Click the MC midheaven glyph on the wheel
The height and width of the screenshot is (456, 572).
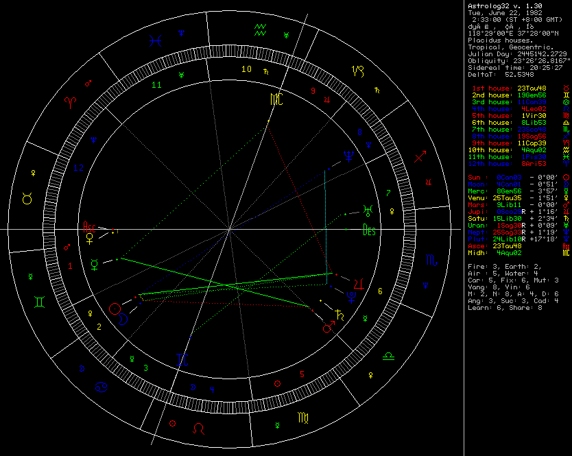276,99
